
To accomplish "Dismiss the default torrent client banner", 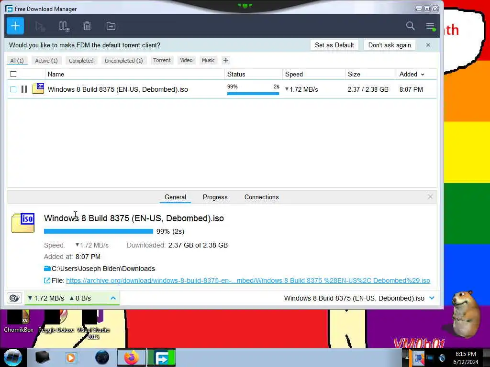I will (428, 45).
